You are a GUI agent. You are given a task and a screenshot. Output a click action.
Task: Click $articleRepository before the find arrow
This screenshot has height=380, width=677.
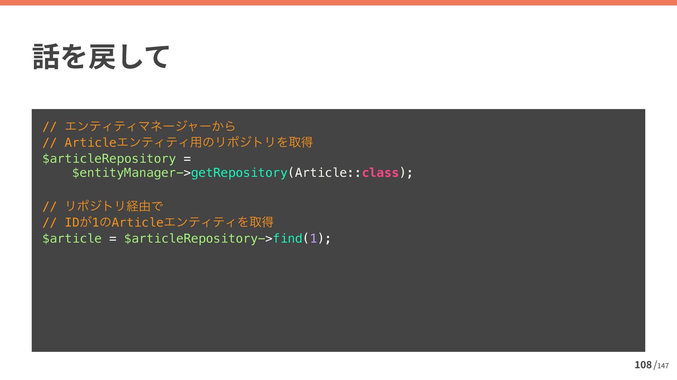point(190,239)
